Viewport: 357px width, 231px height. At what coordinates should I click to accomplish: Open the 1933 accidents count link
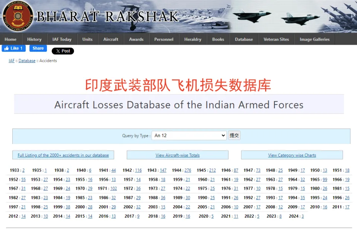click(x=23, y=170)
